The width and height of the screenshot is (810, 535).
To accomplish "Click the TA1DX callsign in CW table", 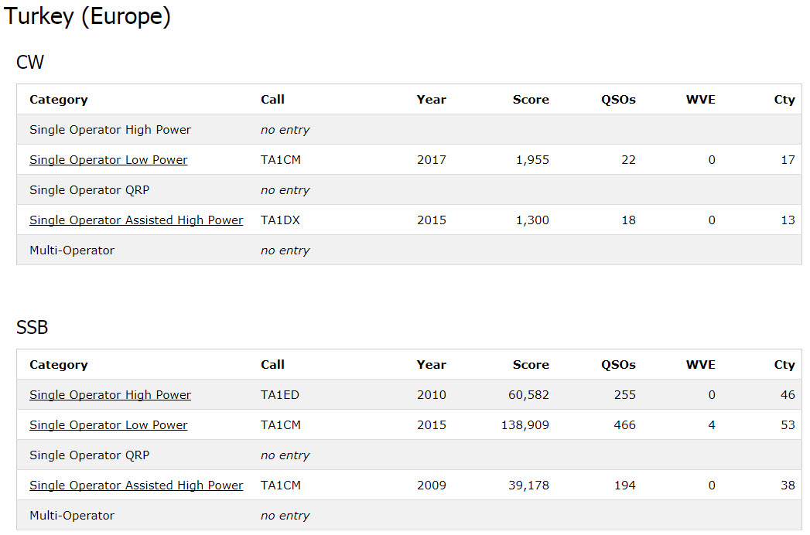I will point(280,220).
